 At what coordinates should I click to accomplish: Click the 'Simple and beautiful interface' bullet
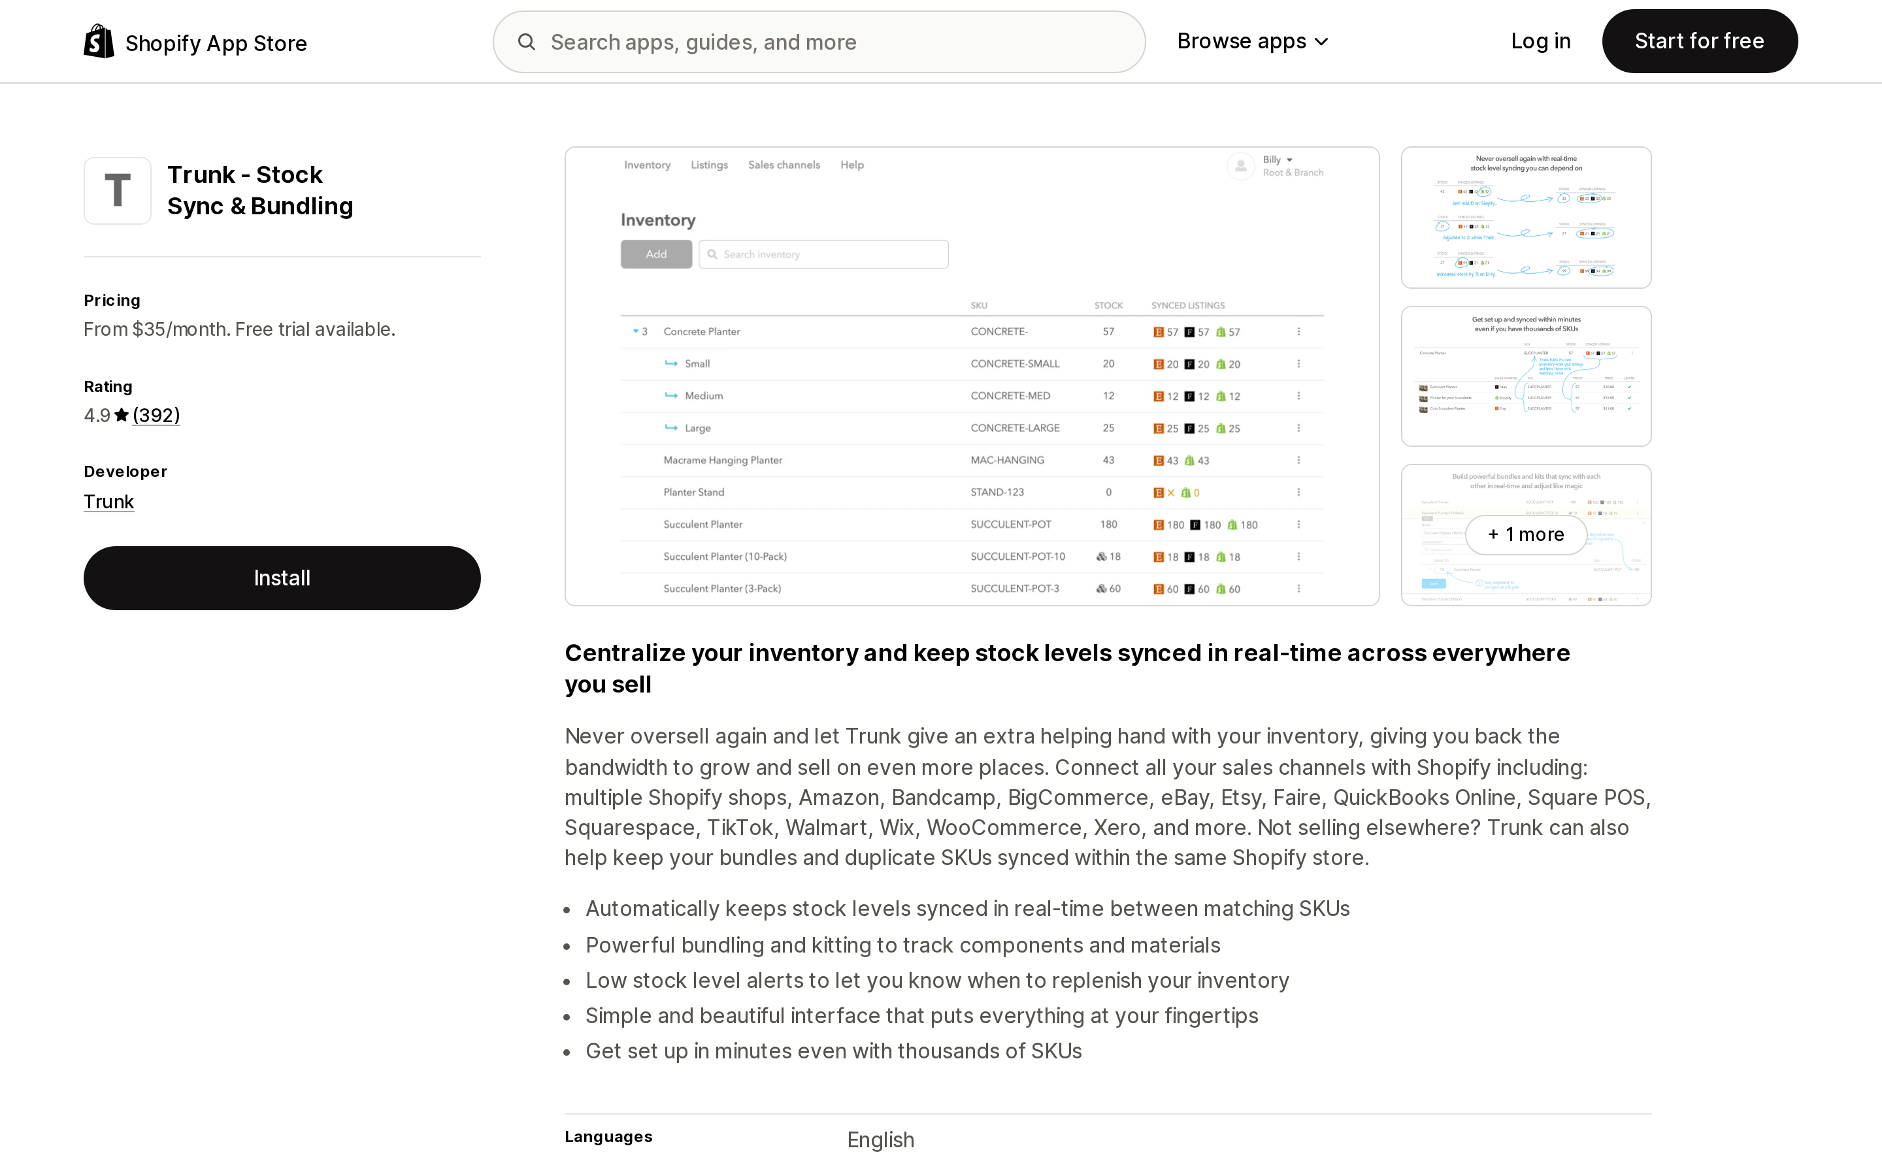921,1016
